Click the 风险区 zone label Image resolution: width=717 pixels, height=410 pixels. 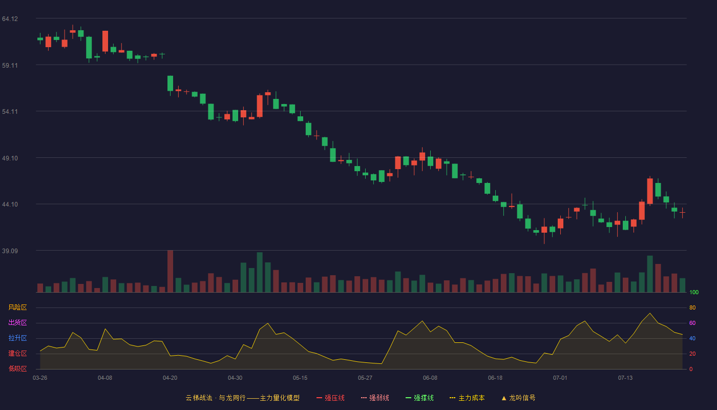point(17,307)
